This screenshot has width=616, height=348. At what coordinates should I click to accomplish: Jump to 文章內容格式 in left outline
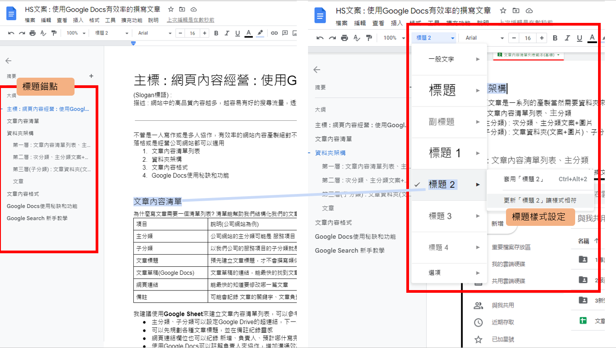(23, 194)
